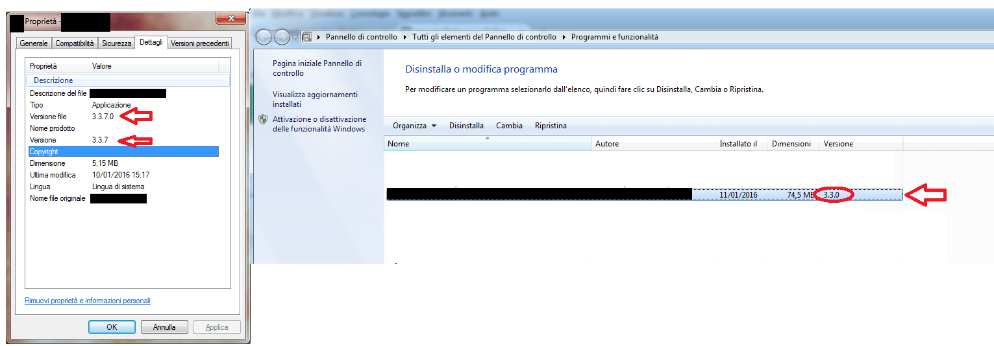
Task: Expand arrow before Pannello di controllo breadcrumb
Action: pyautogui.click(x=319, y=37)
